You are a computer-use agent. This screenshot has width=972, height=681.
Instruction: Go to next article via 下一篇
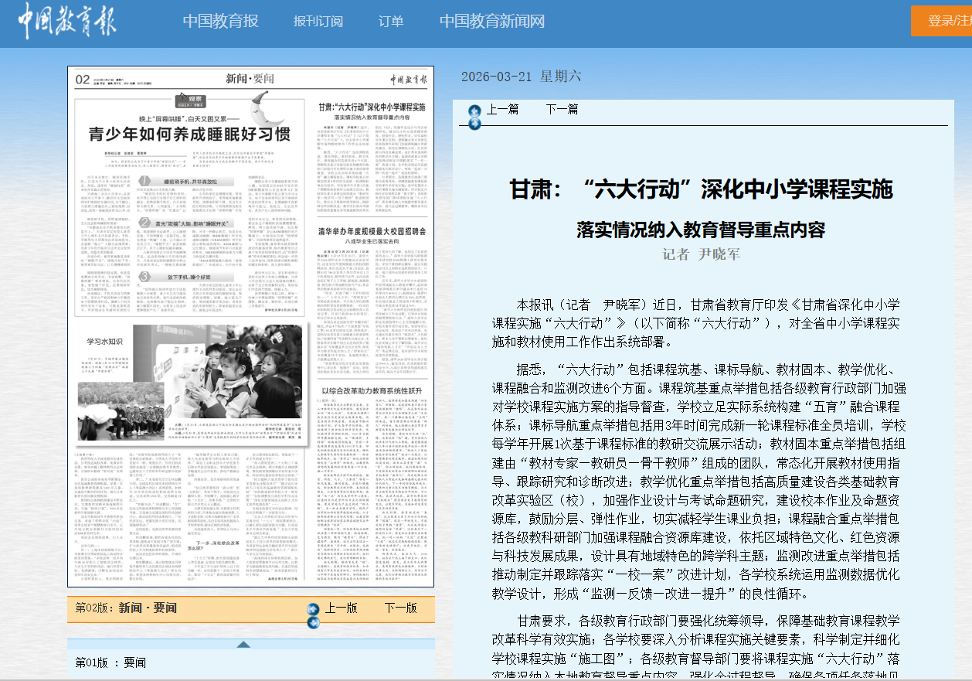click(x=562, y=109)
